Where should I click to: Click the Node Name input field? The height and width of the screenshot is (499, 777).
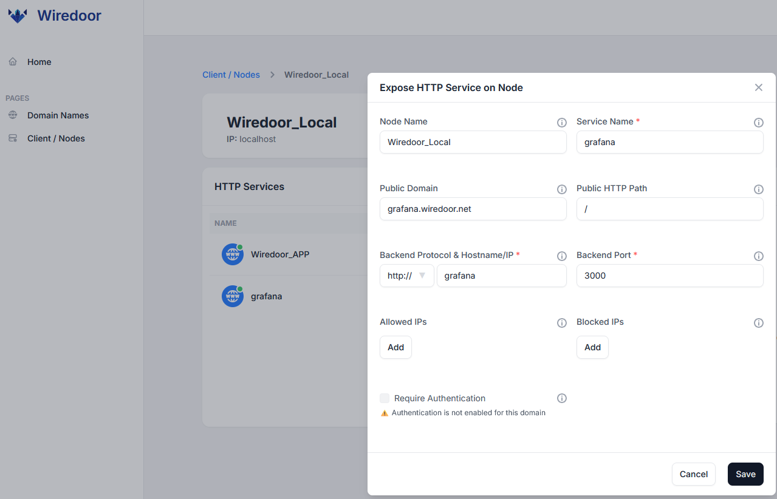(473, 142)
